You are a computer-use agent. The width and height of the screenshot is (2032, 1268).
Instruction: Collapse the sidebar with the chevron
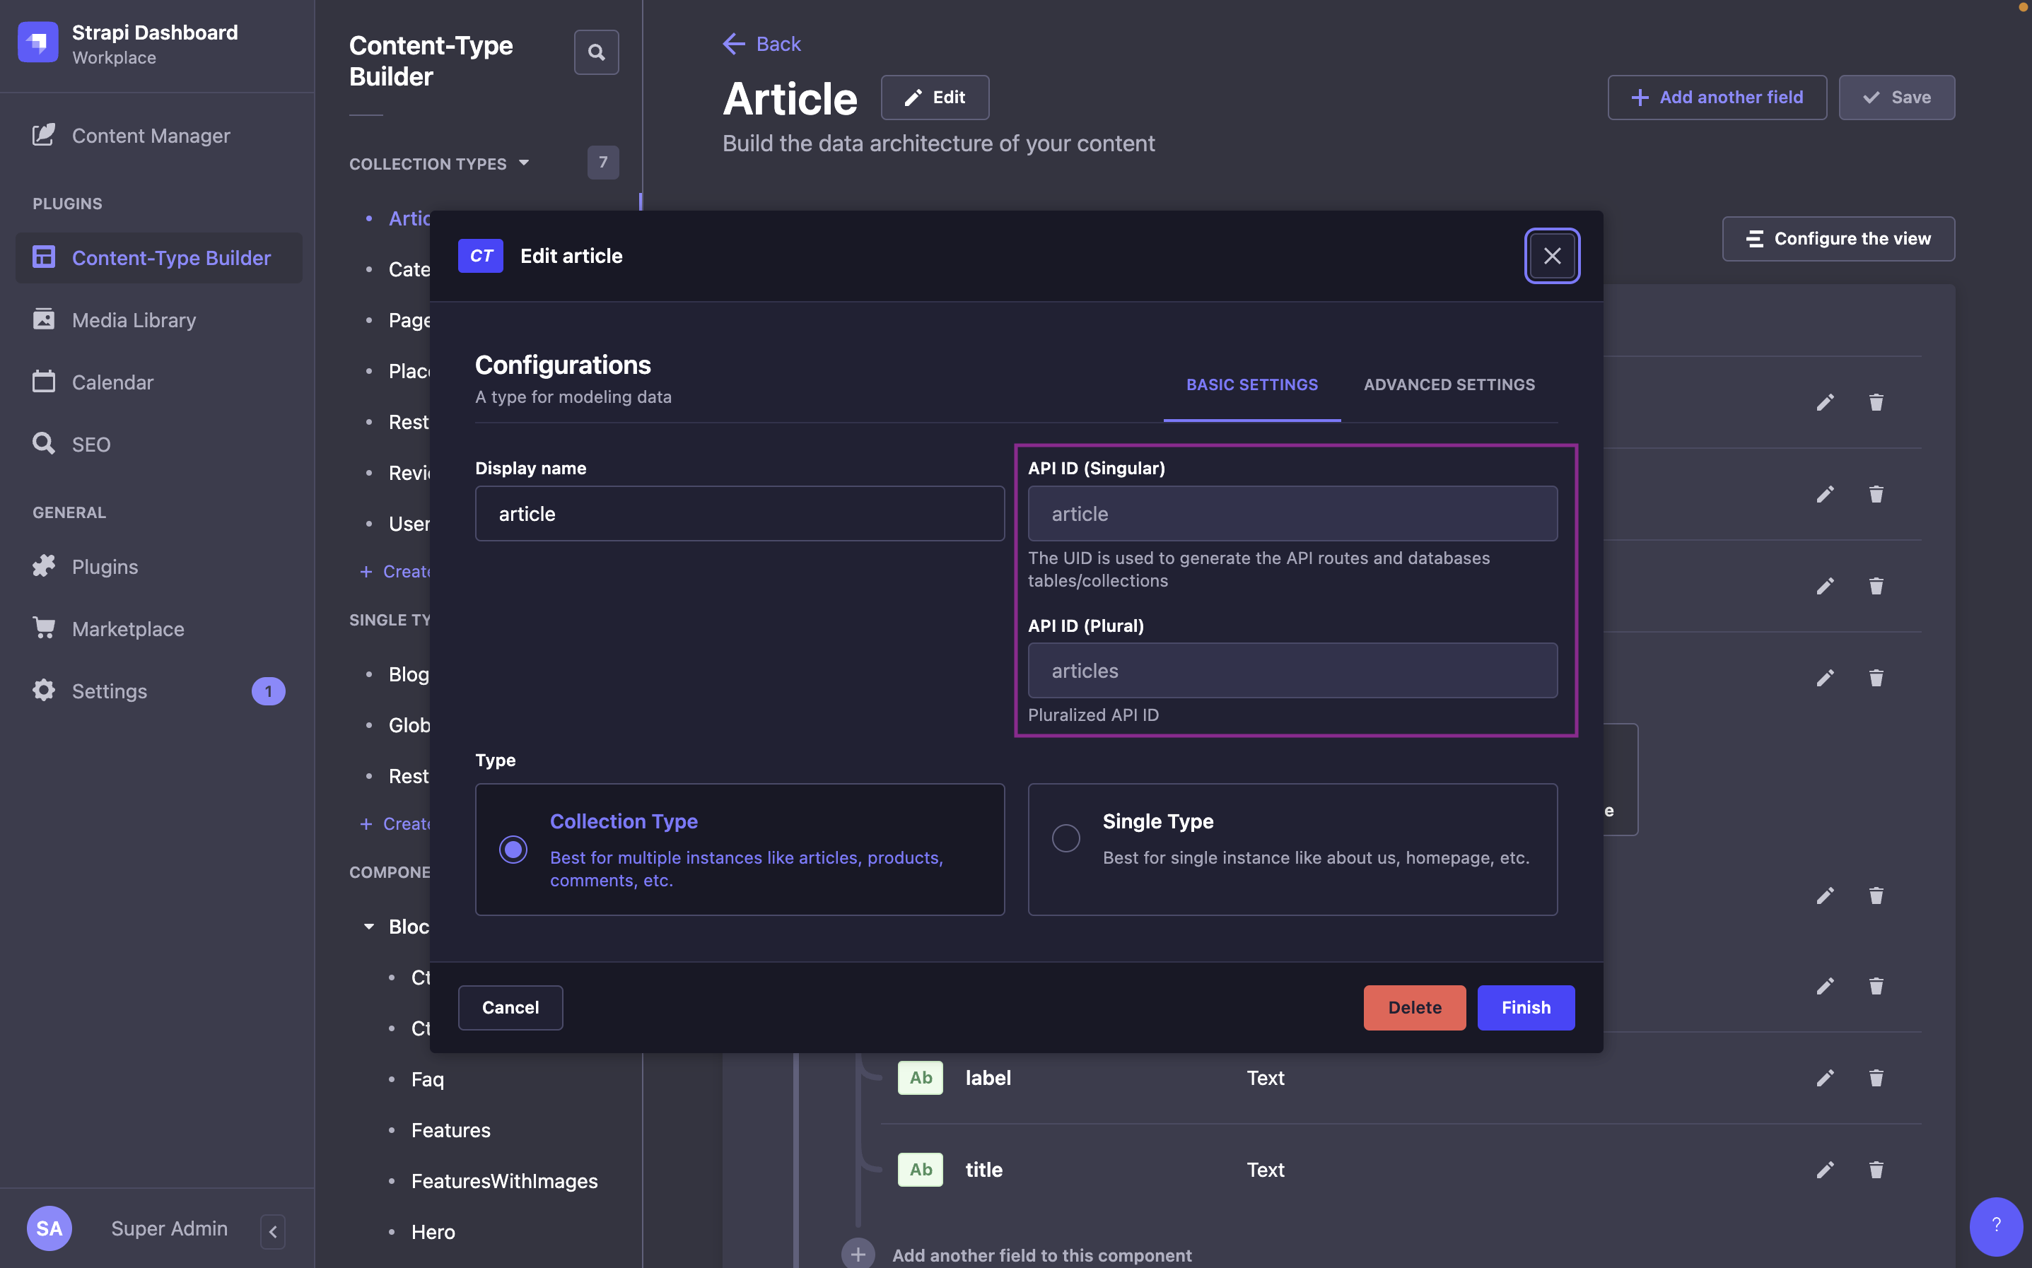pos(272,1231)
